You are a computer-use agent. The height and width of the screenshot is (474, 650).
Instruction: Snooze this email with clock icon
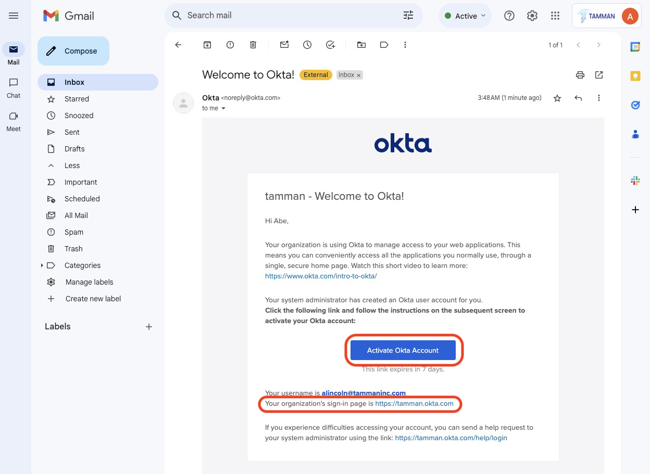[307, 45]
